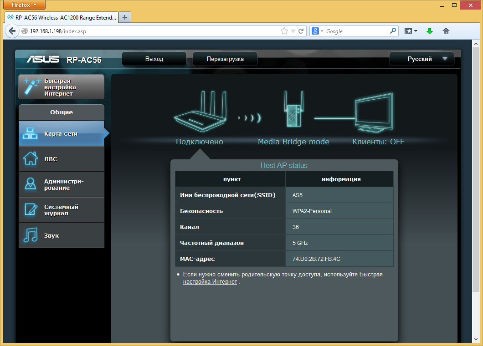This screenshot has height=346, width=483.
Task: Click the Клиенты: OFF label
Action: [378, 142]
